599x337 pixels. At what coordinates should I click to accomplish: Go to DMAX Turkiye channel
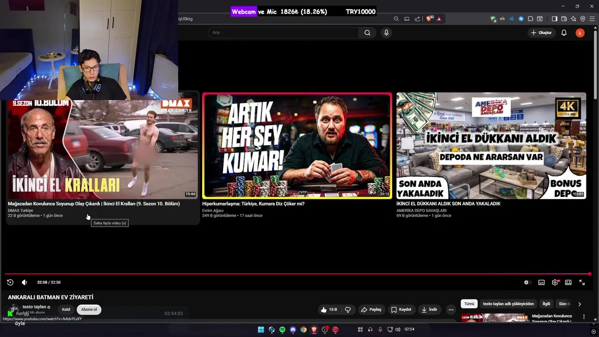[x=21, y=211]
